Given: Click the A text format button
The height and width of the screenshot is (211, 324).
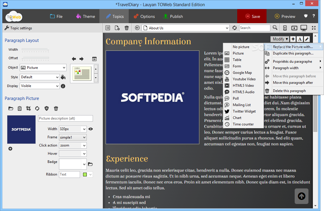Looking at the screenshot, I should point(300,39).
